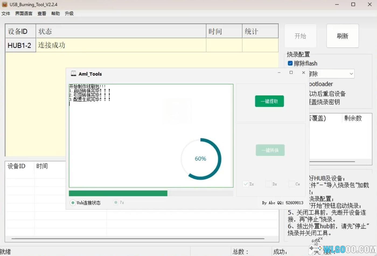Click the 60% circular progress indicator
The width and height of the screenshot is (377, 256).
coord(201,159)
